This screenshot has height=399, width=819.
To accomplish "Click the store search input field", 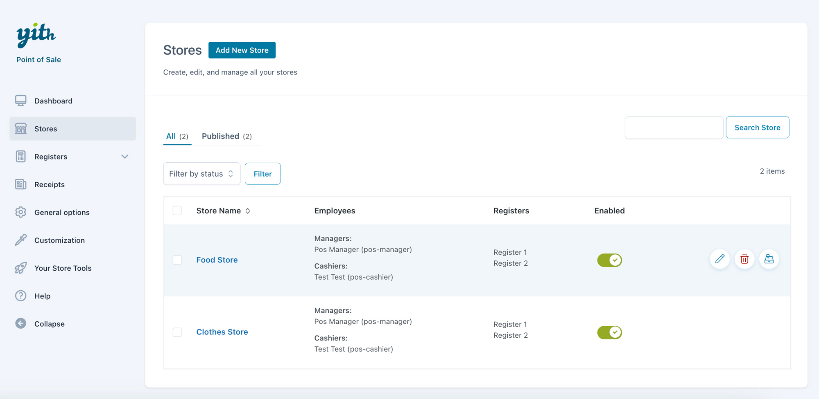I will coord(674,128).
